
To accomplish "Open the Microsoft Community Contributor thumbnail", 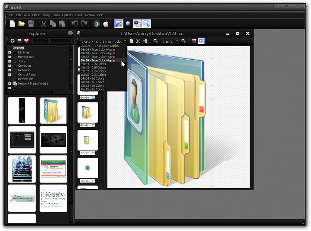I will point(22,198).
